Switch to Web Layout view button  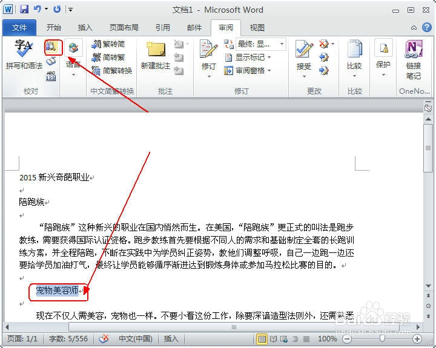[x=284, y=339]
